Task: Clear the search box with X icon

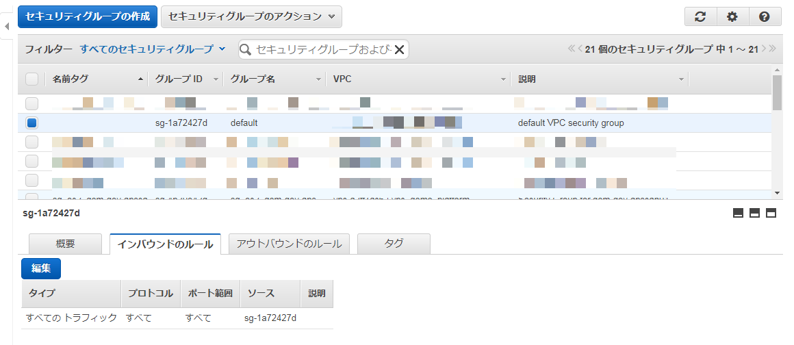Action: [400, 49]
